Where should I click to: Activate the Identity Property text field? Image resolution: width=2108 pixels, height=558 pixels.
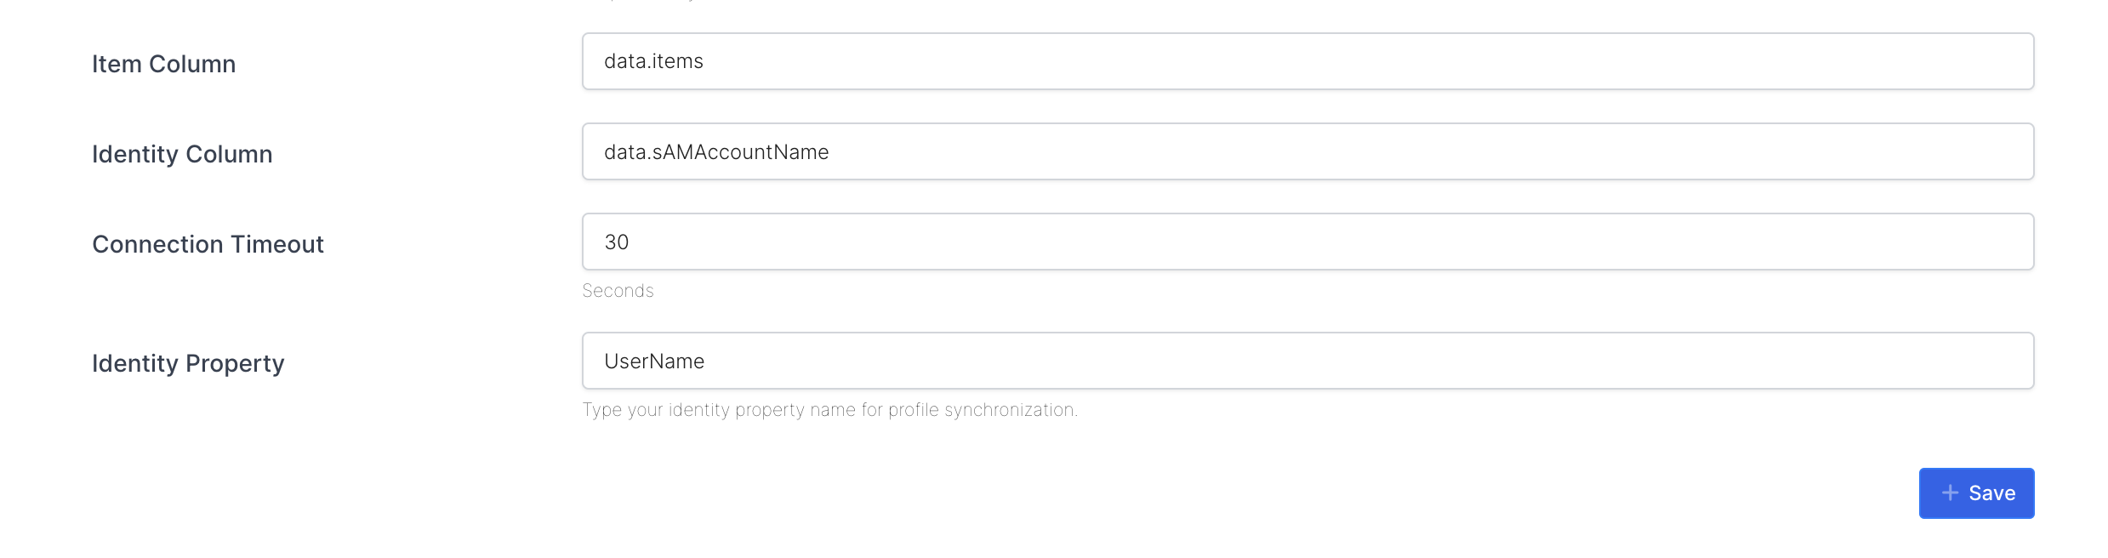click(1308, 361)
